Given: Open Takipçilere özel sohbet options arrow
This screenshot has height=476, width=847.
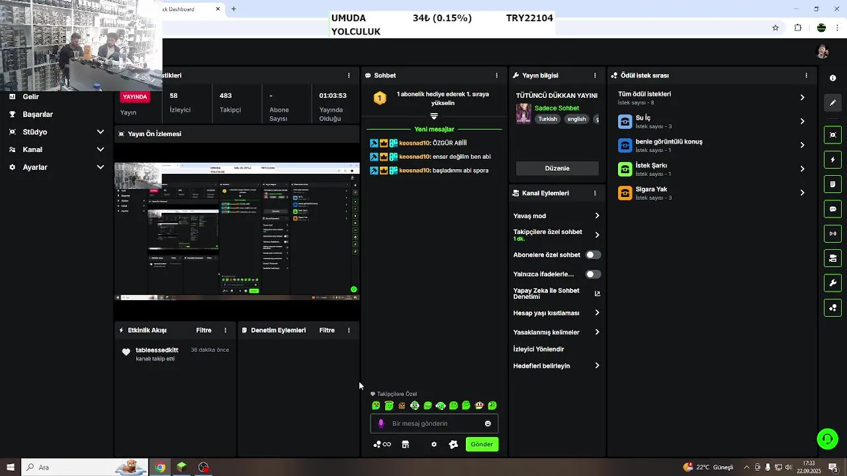Looking at the screenshot, I should tap(597, 235).
